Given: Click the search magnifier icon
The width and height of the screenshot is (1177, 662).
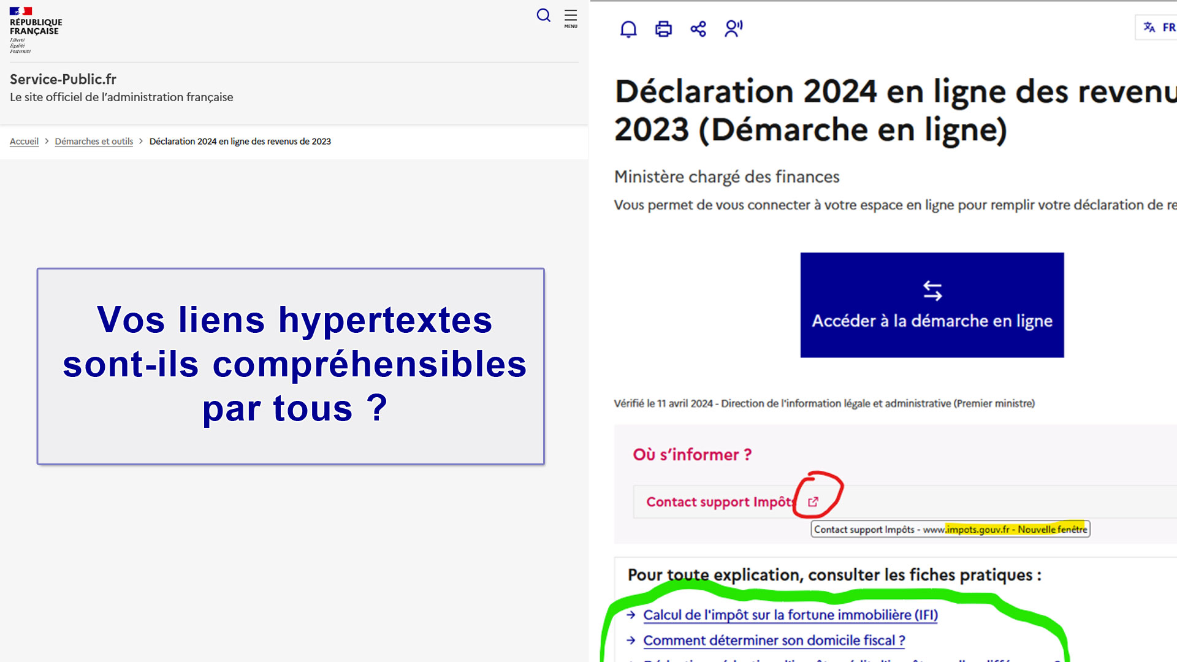Looking at the screenshot, I should [543, 15].
